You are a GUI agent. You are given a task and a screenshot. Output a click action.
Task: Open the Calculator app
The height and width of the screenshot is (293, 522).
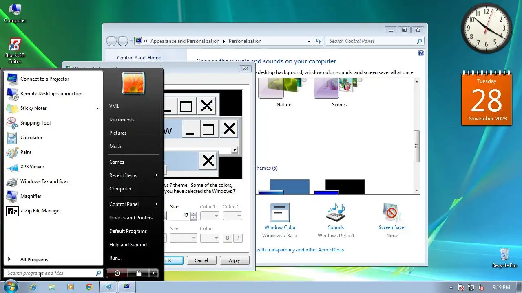(53, 138)
